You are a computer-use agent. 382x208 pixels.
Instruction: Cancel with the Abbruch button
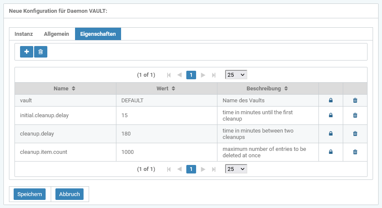pyautogui.click(x=69, y=194)
